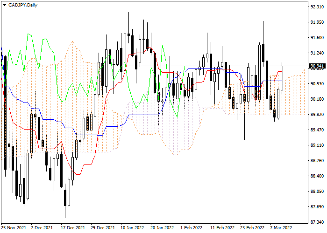Click the current price label 90.941
327x233 pixels.
click(317, 66)
